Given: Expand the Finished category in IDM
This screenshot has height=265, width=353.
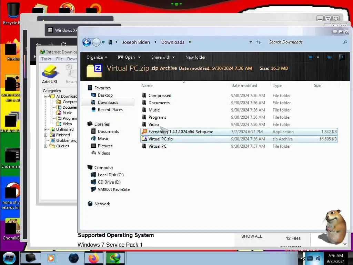Looking at the screenshot, I should pyautogui.click(x=46, y=135).
